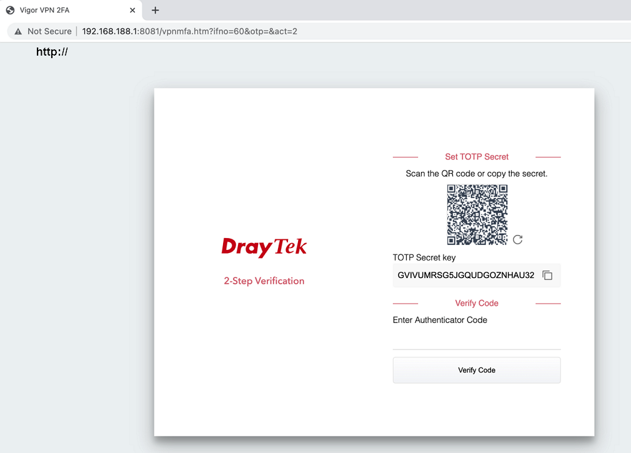Viewport: 631px width, 453px height.
Task: Click the DrayTek logo
Action: point(264,247)
